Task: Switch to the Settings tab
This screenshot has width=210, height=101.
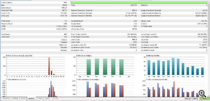Action: click(15, 98)
